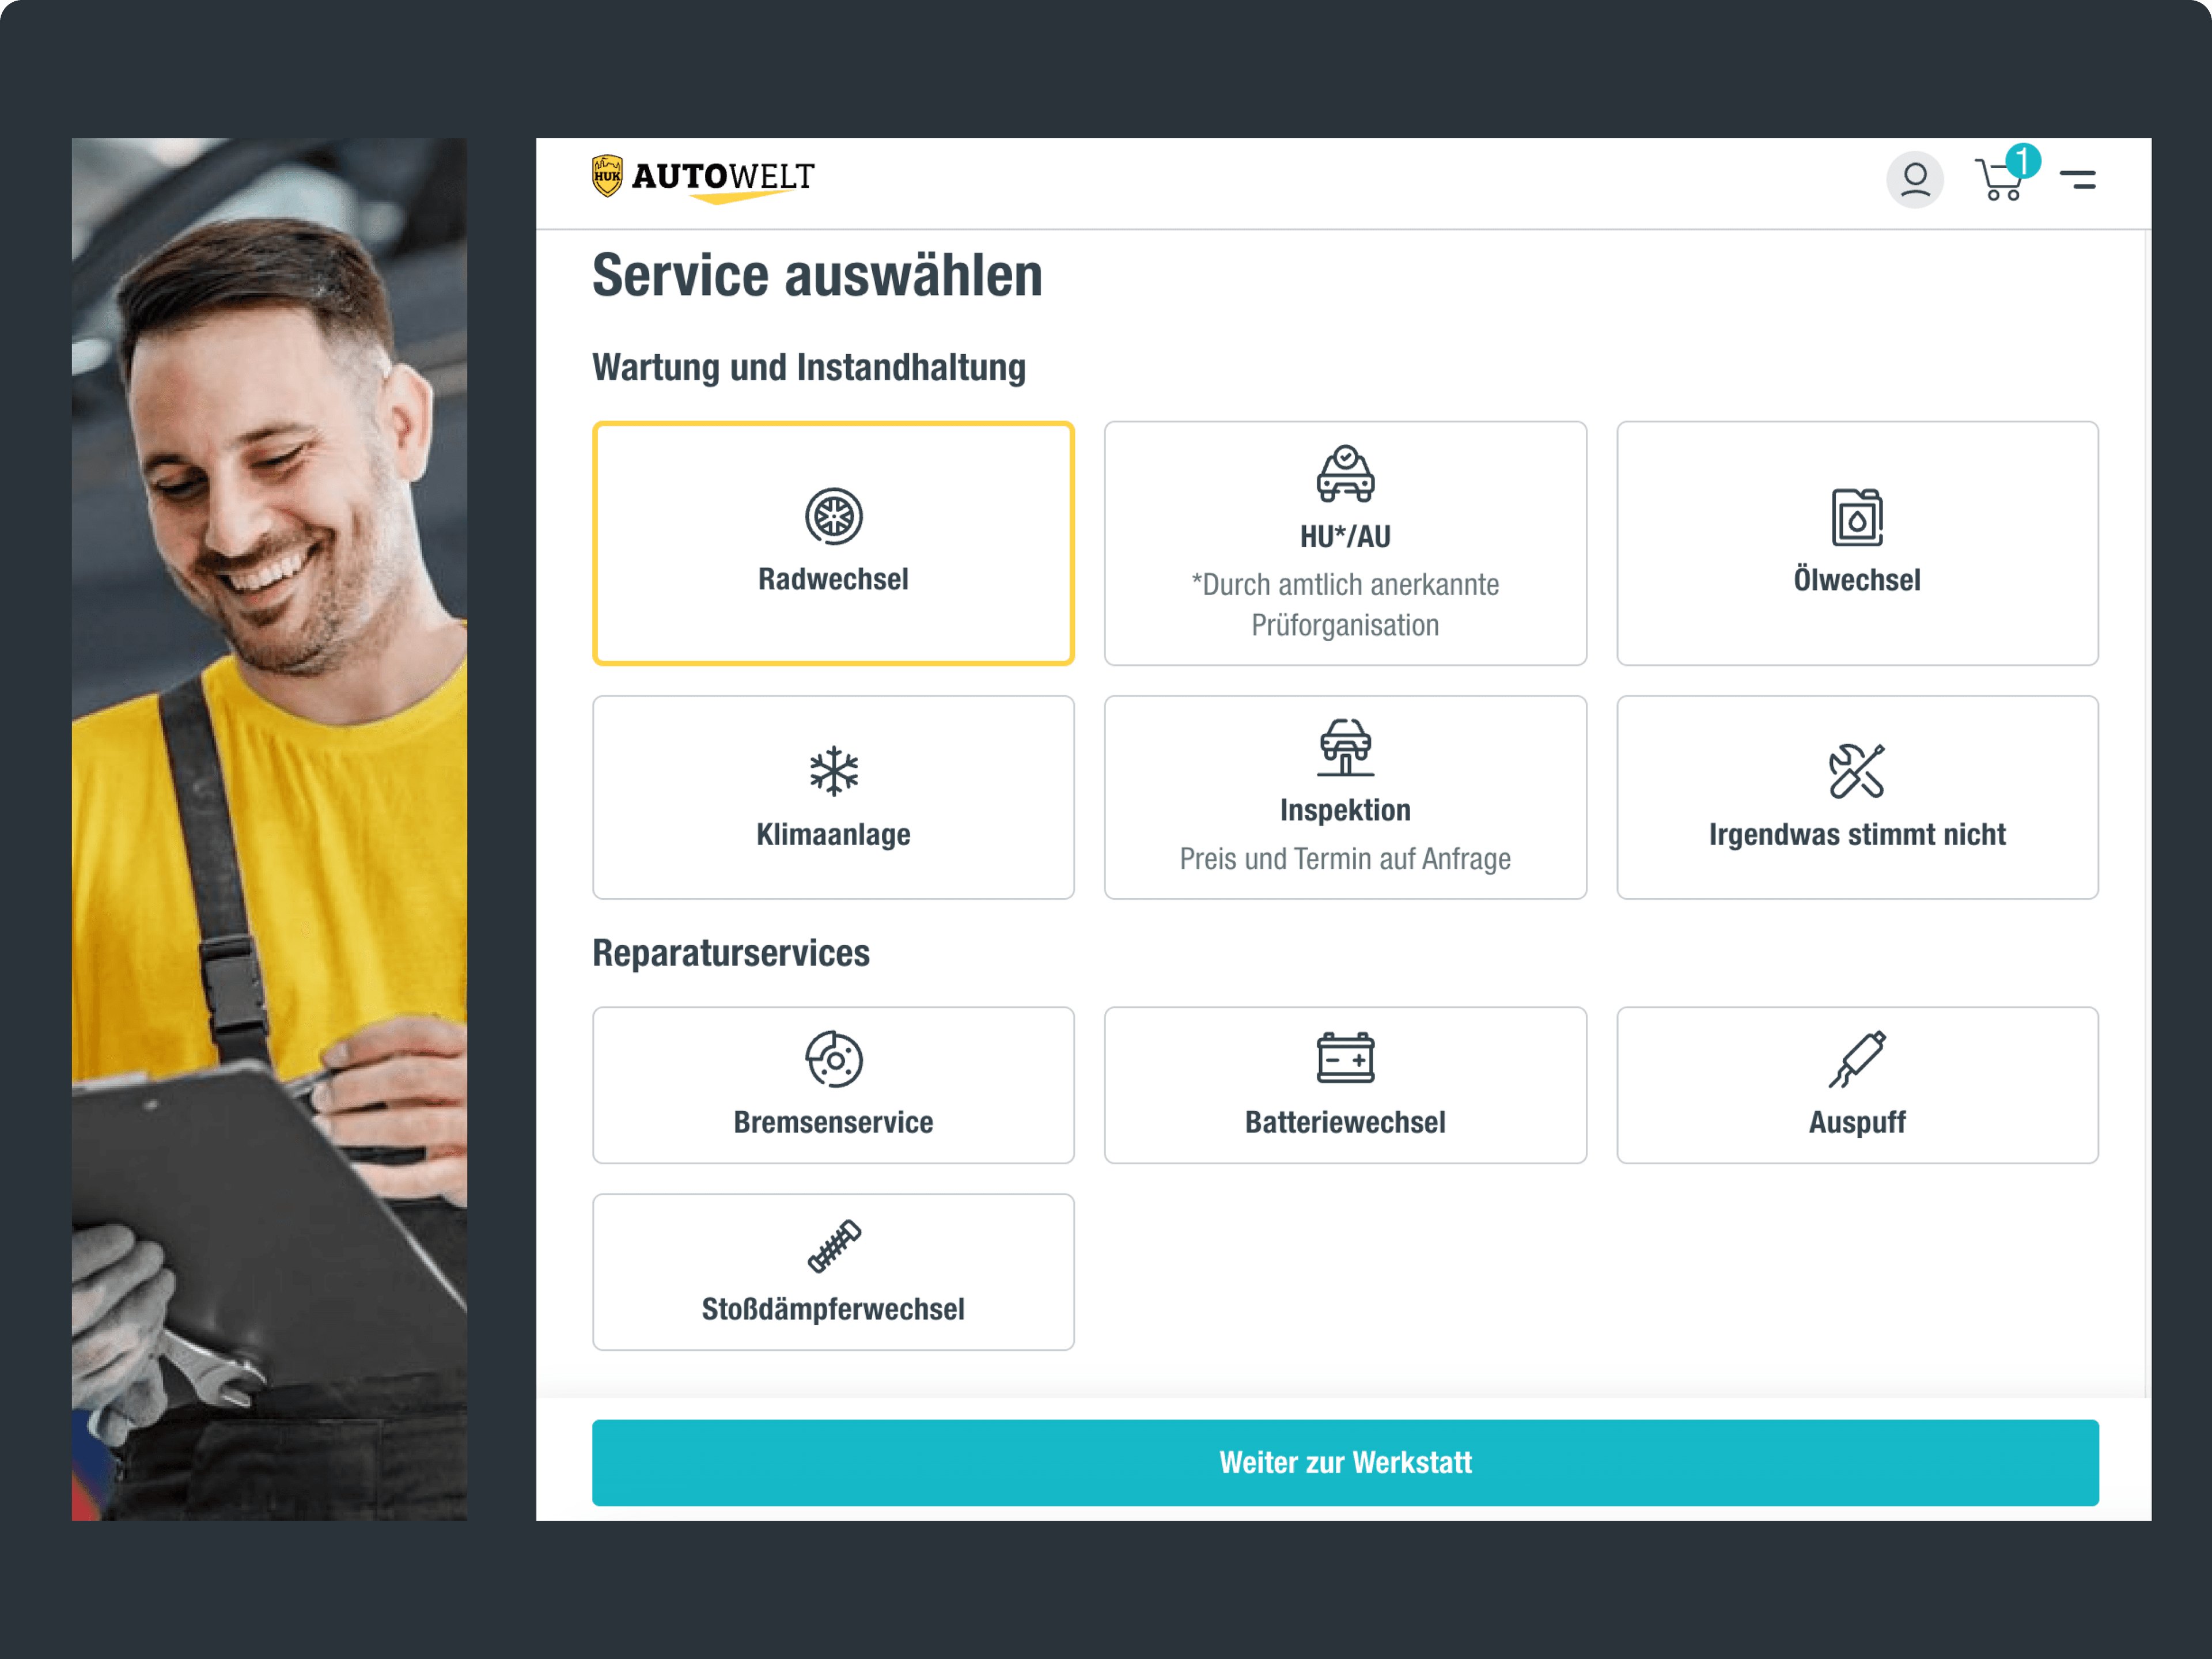Select the Stoßdämpferwechsel shock absorber icon

[x=833, y=1246]
